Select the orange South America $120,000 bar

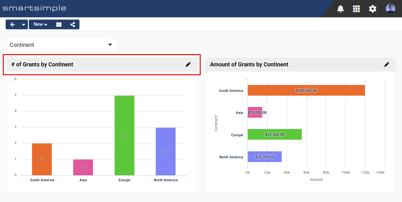(306, 90)
